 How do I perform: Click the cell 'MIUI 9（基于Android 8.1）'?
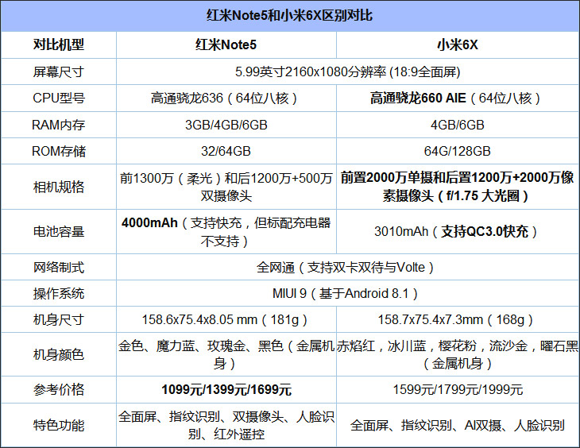(347, 293)
